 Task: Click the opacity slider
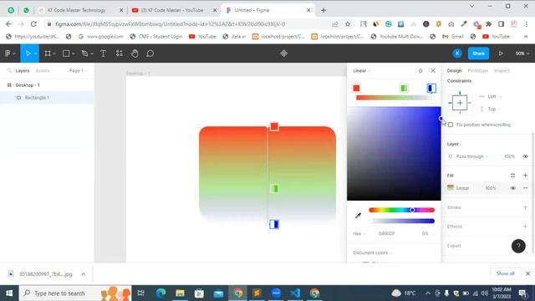click(x=401, y=221)
